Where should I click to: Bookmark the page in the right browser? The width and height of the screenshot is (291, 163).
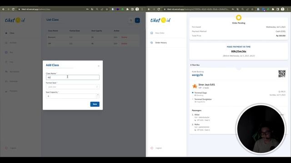pos(252,9)
